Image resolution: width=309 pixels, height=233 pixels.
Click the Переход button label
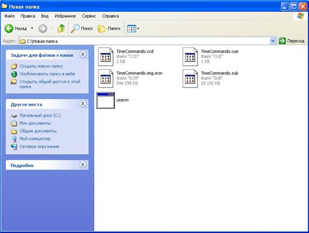click(296, 41)
